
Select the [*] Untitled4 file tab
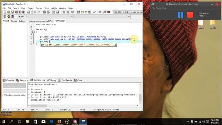click(60, 21)
